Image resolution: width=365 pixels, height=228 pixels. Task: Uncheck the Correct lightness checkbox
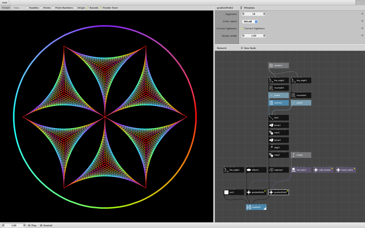coord(242,28)
